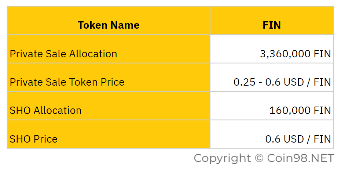
Task: Select the Private Sale Allocation label
Action: 63,54
